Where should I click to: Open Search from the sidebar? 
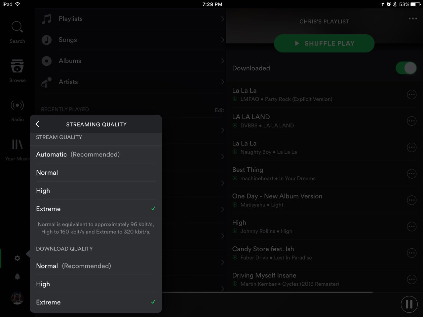pyautogui.click(x=17, y=32)
